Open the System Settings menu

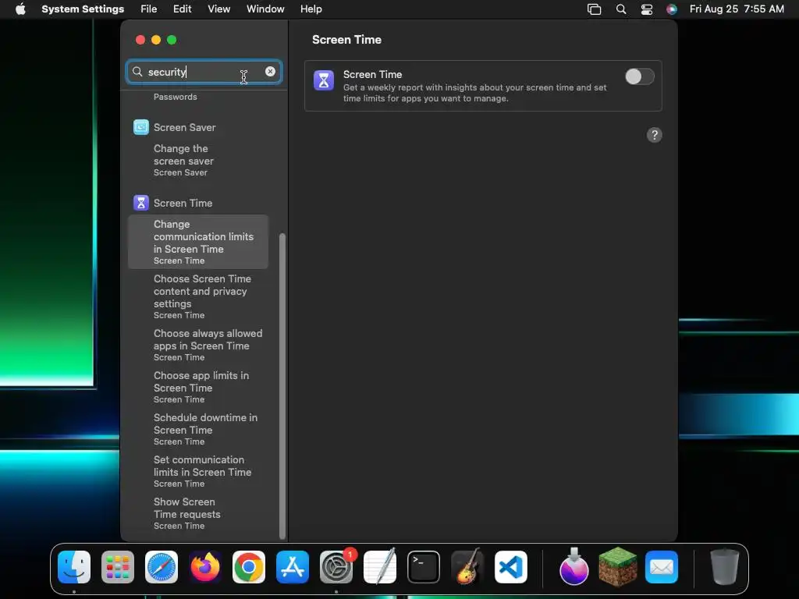83,9
